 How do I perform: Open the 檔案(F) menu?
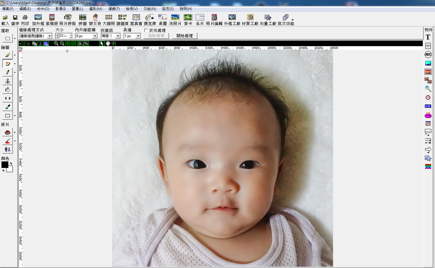(8, 9)
